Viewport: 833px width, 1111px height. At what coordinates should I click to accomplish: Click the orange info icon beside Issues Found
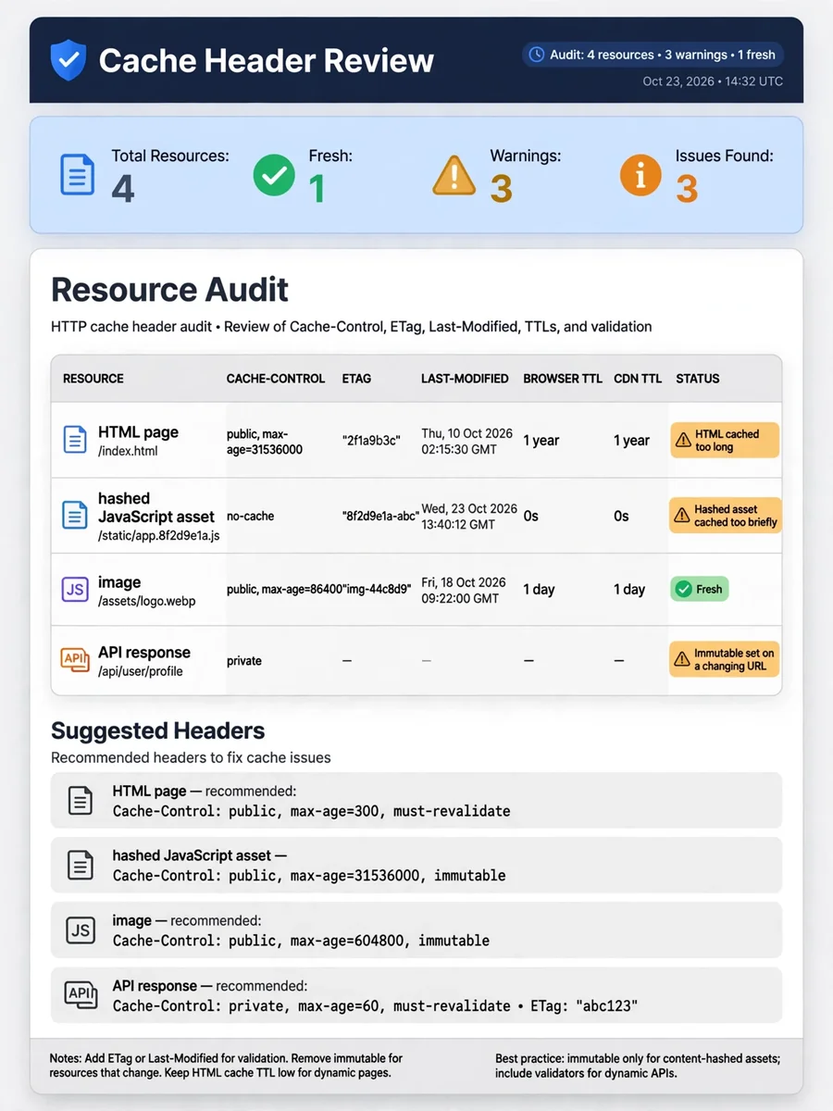pyautogui.click(x=640, y=175)
